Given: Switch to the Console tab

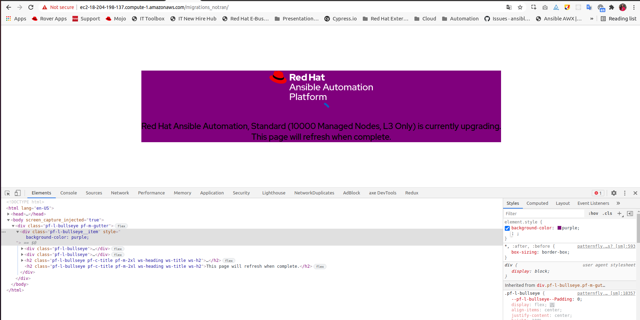Looking at the screenshot, I should [x=69, y=193].
